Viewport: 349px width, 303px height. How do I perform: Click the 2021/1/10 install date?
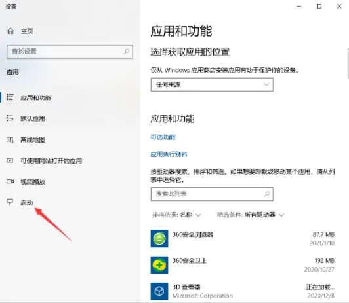(x=322, y=243)
